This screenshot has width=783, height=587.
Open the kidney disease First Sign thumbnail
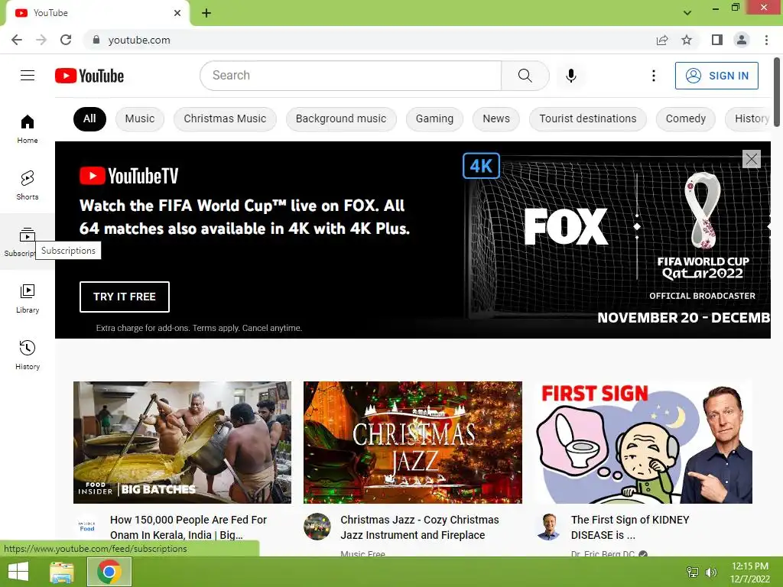pos(643,443)
